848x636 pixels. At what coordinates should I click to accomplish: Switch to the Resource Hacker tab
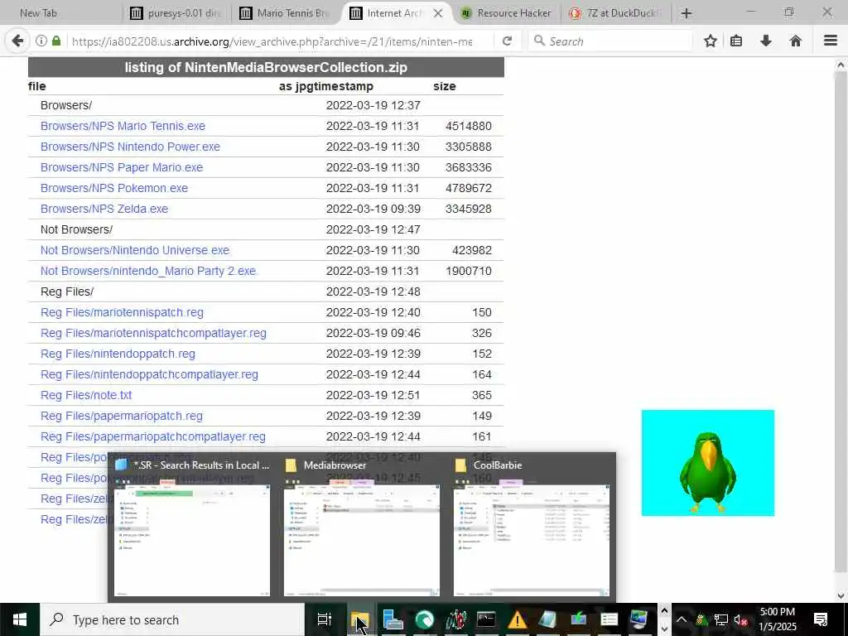[507, 13]
